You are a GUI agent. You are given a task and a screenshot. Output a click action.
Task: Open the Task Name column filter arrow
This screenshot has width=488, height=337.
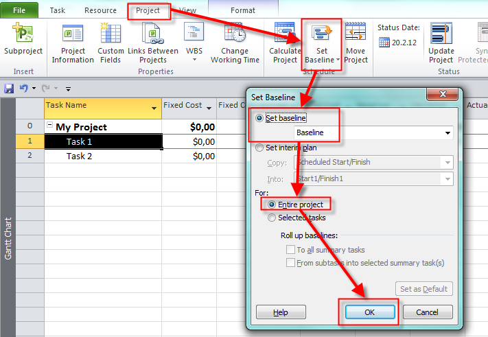point(154,108)
